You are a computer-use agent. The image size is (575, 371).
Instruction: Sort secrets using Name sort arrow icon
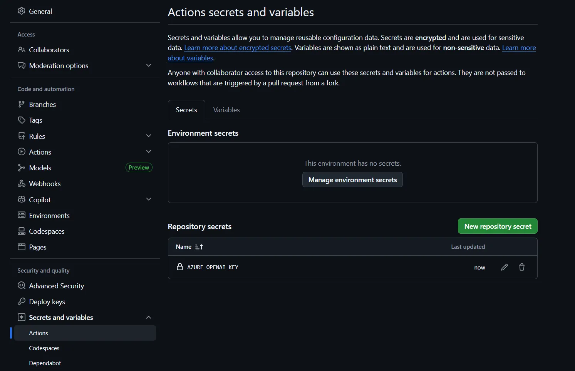pyautogui.click(x=199, y=247)
